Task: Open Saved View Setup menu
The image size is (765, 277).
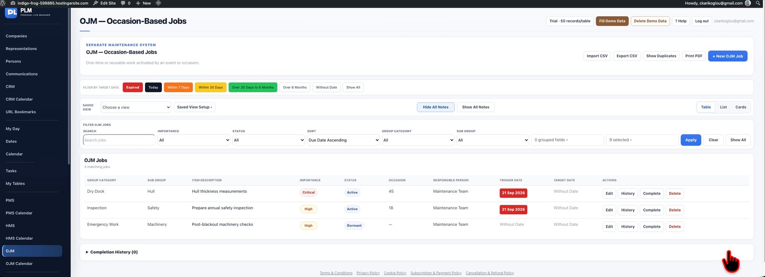Action: (194, 107)
